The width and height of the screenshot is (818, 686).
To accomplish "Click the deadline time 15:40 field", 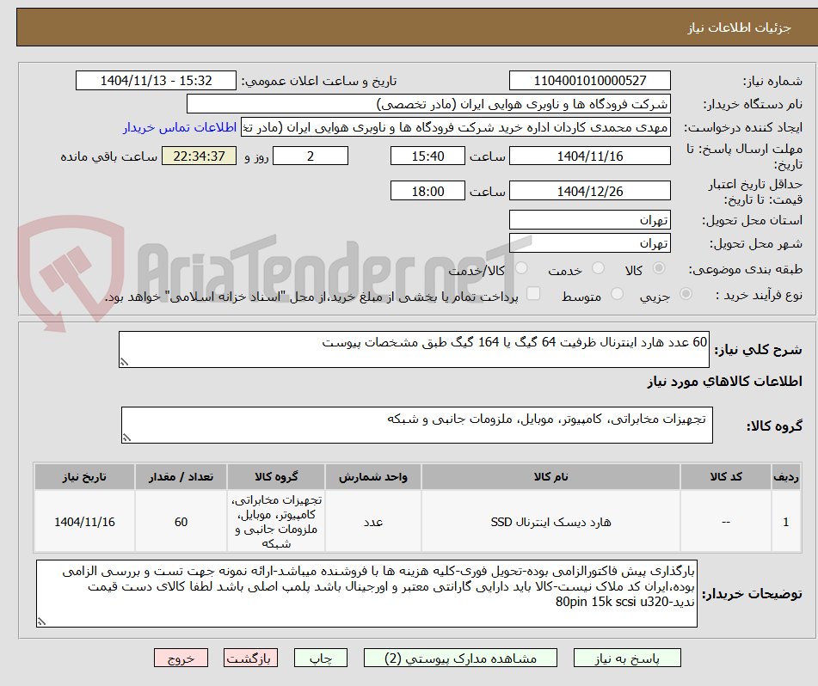I will (427, 156).
